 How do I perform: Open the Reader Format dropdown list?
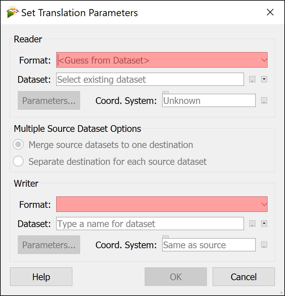(x=162, y=60)
